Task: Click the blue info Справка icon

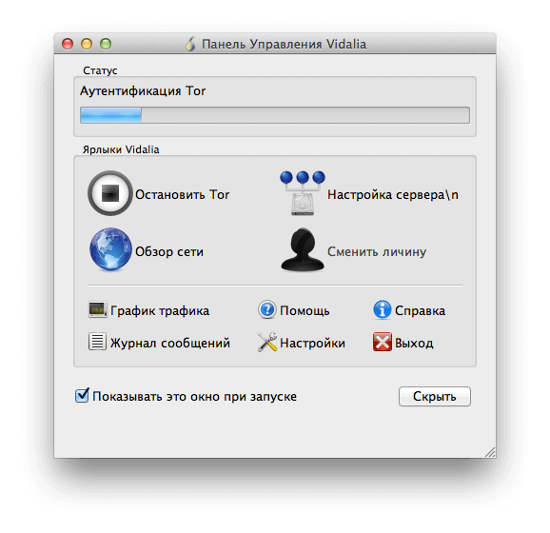Action: (x=382, y=309)
